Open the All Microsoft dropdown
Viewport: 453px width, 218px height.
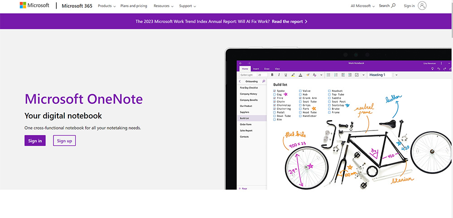tap(363, 6)
